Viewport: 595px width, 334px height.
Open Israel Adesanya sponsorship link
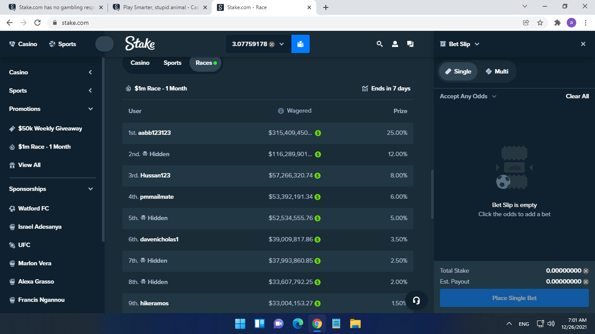pyautogui.click(x=35, y=227)
